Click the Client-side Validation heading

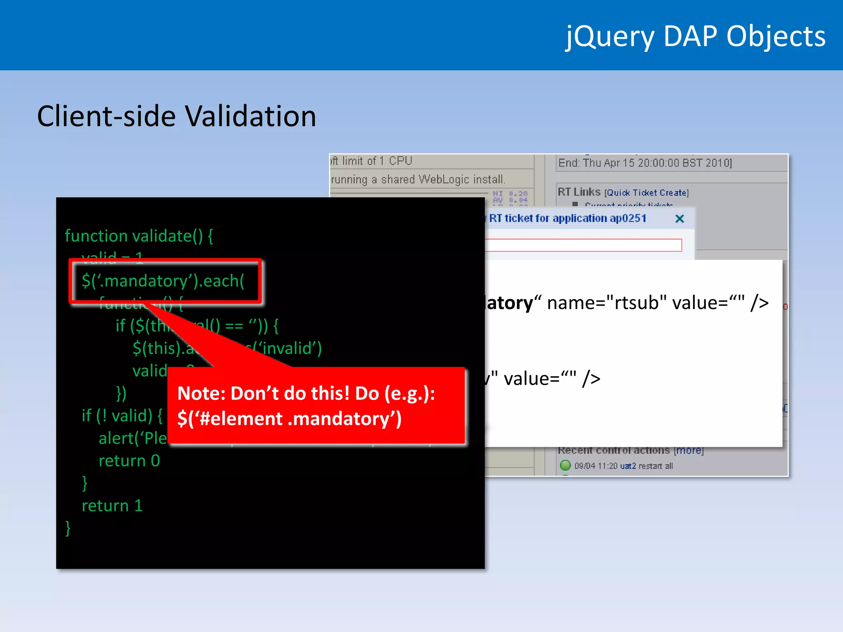(177, 116)
